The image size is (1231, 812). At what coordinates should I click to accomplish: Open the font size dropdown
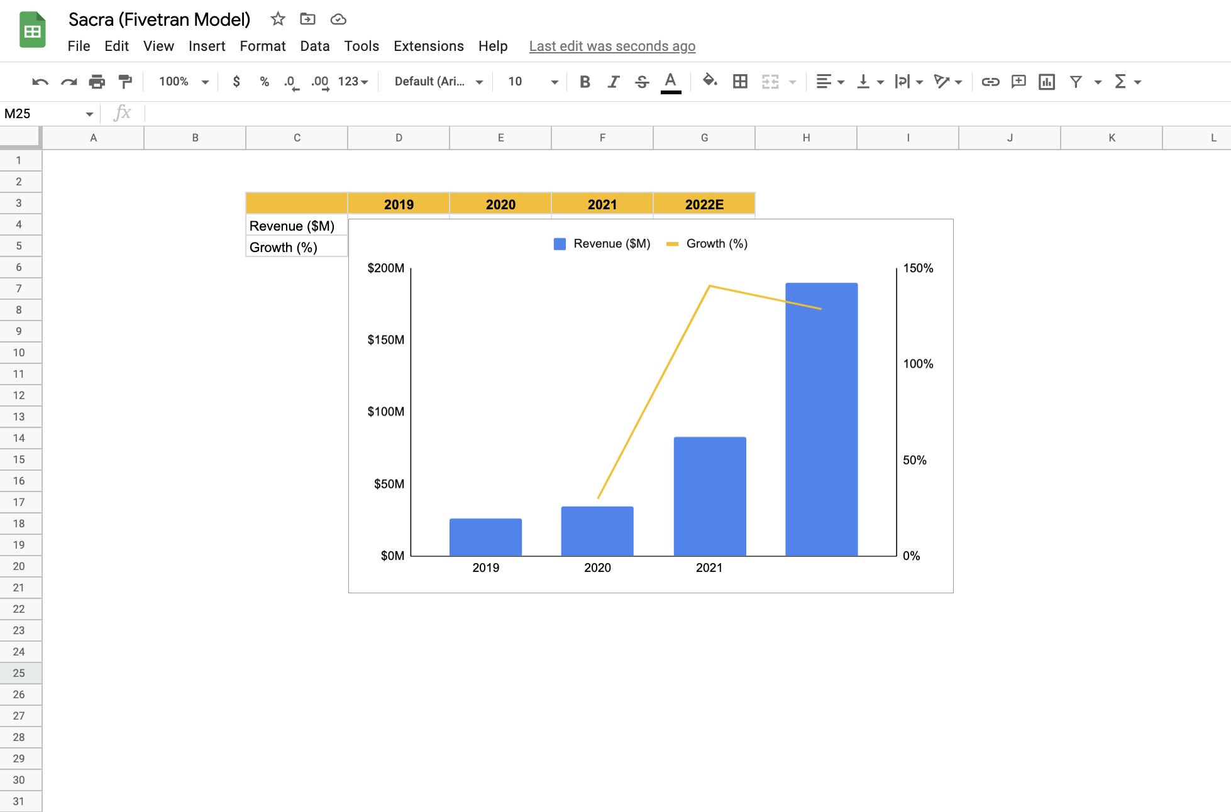click(x=533, y=82)
